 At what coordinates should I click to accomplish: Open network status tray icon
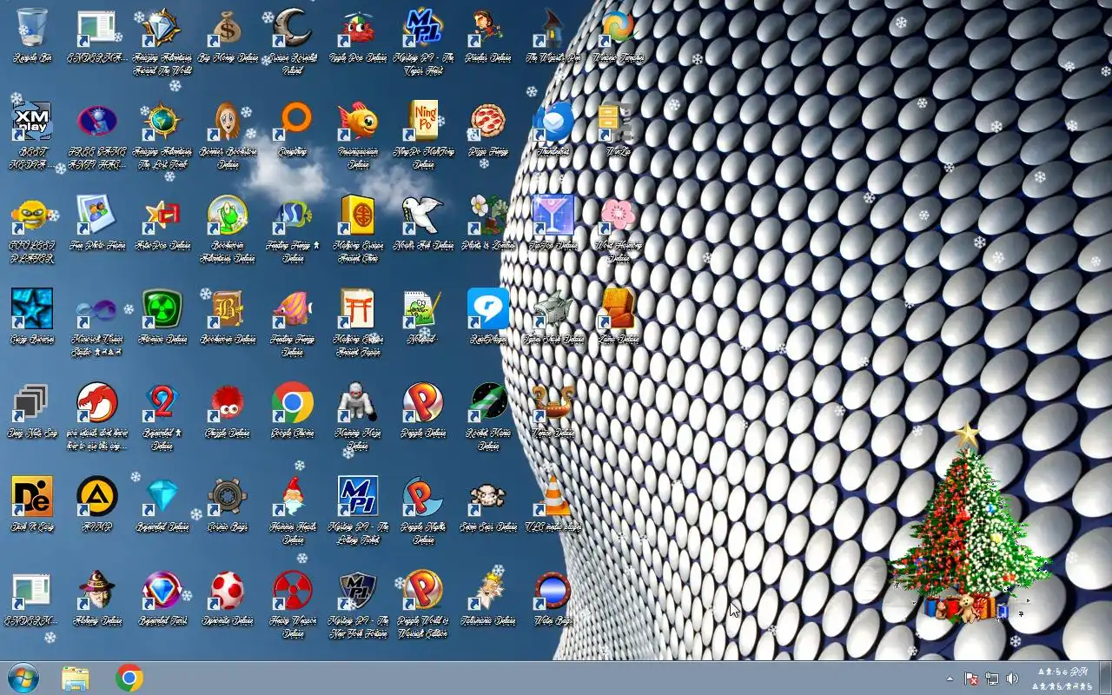click(x=992, y=678)
